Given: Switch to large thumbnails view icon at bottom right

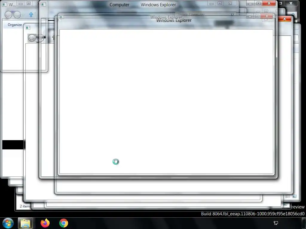Looking at the screenshot, I should [294, 196].
